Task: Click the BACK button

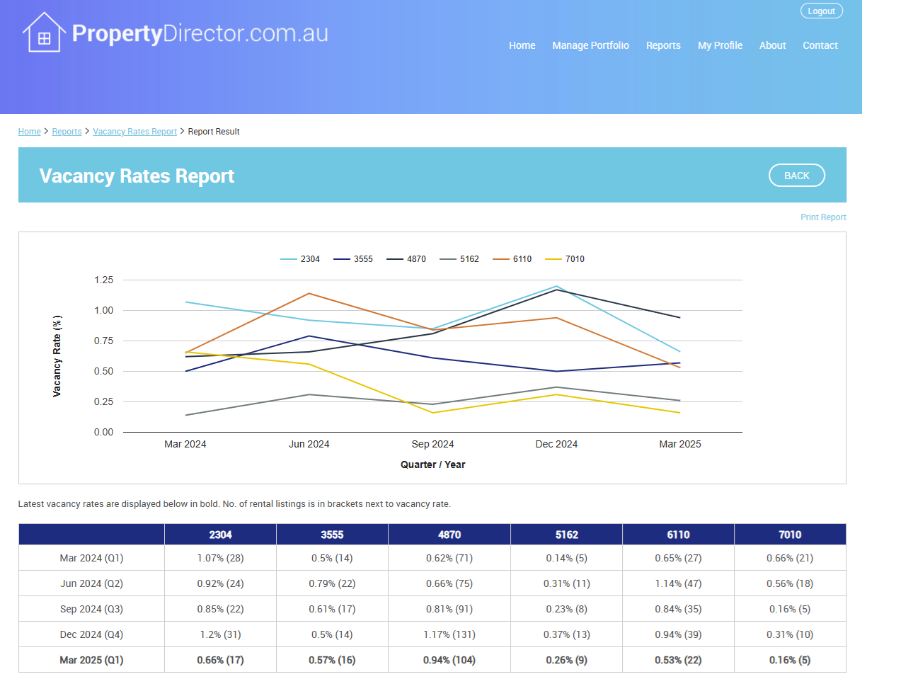Action: (x=796, y=176)
